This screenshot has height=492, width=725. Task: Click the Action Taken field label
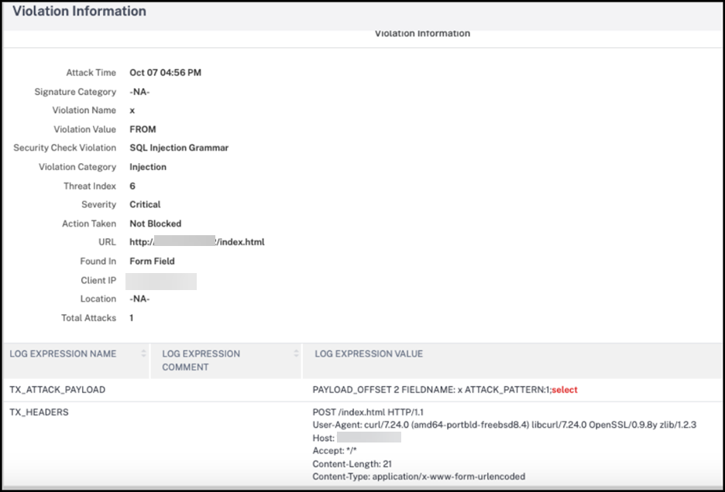[89, 224]
